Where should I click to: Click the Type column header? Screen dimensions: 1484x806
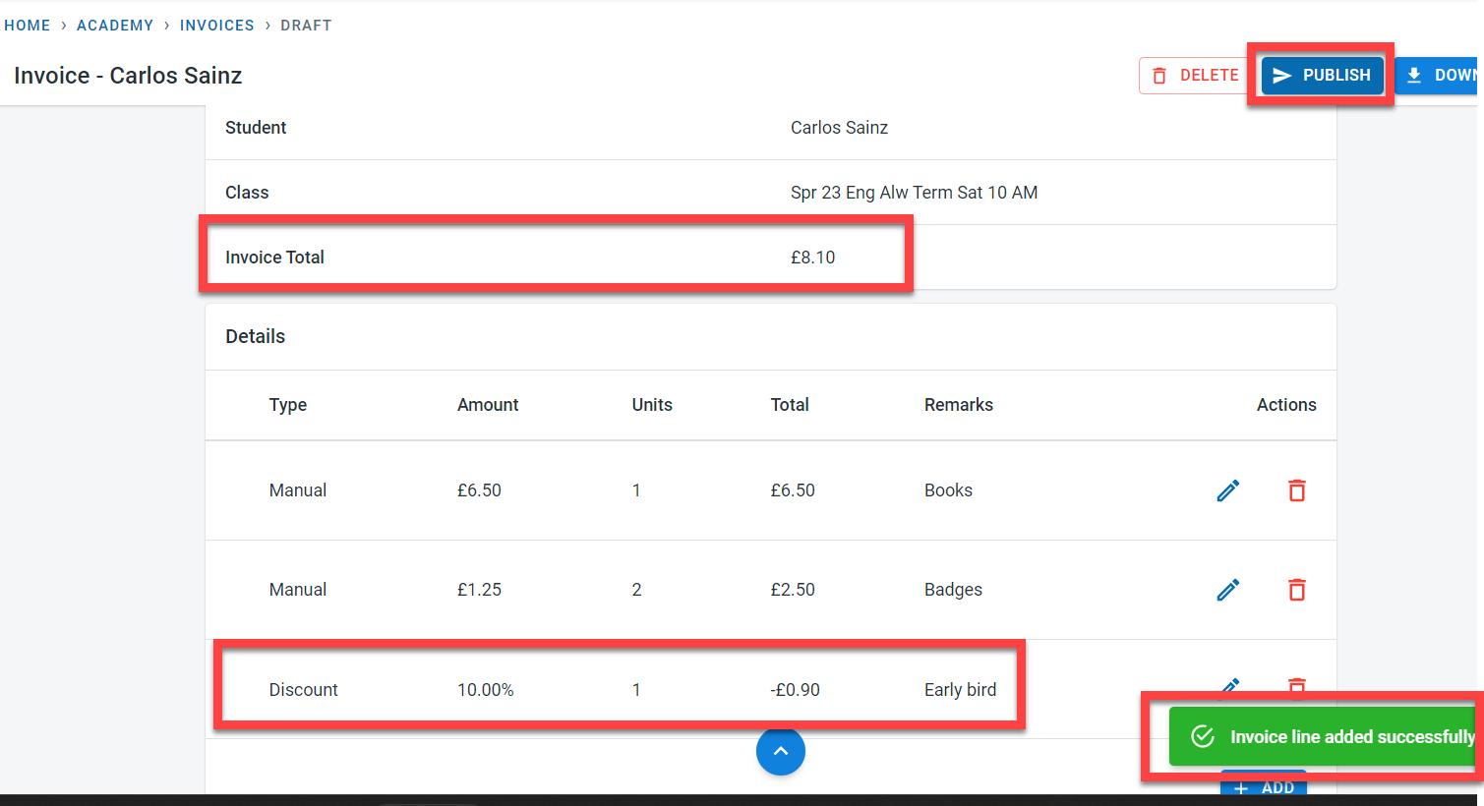288,405
